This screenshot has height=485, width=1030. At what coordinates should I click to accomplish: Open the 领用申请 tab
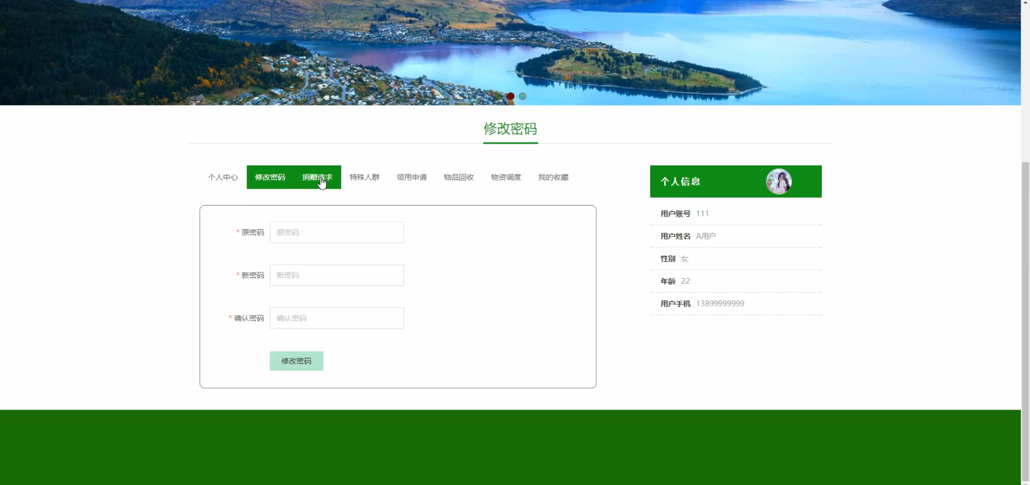click(412, 177)
